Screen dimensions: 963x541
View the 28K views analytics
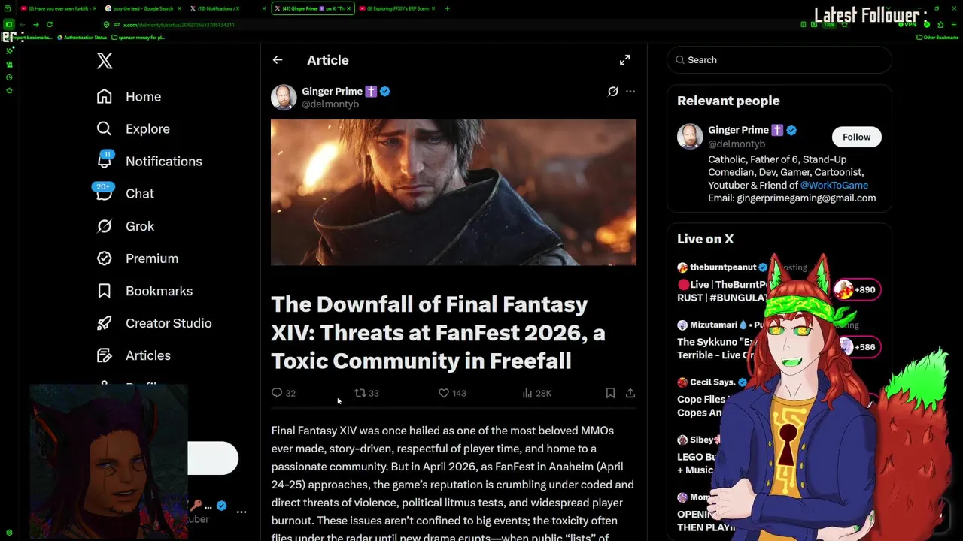pyautogui.click(x=536, y=393)
